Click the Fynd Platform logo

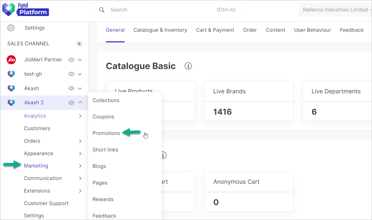pyautogui.click(x=25, y=10)
